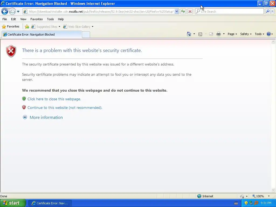The height and width of the screenshot is (207, 276).
Task: Click here to close this webpage link
Action: [x=54, y=99]
